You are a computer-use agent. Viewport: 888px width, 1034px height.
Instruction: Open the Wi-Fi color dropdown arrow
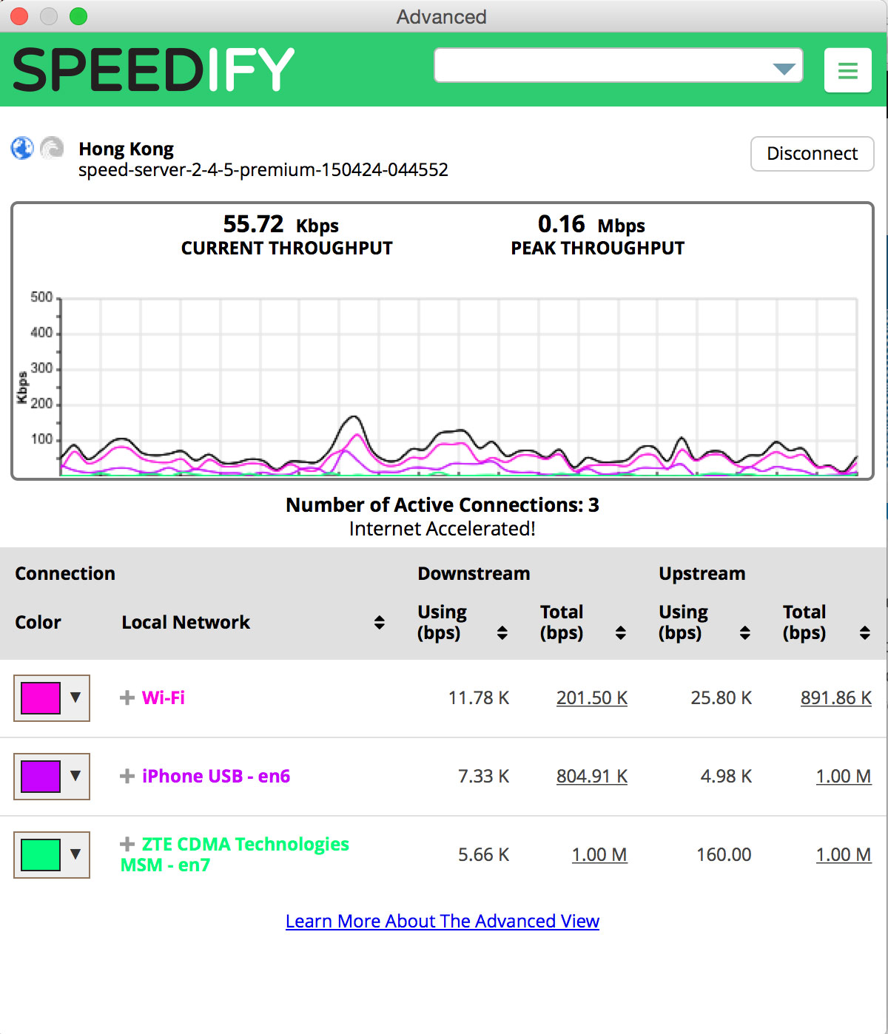click(75, 697)
